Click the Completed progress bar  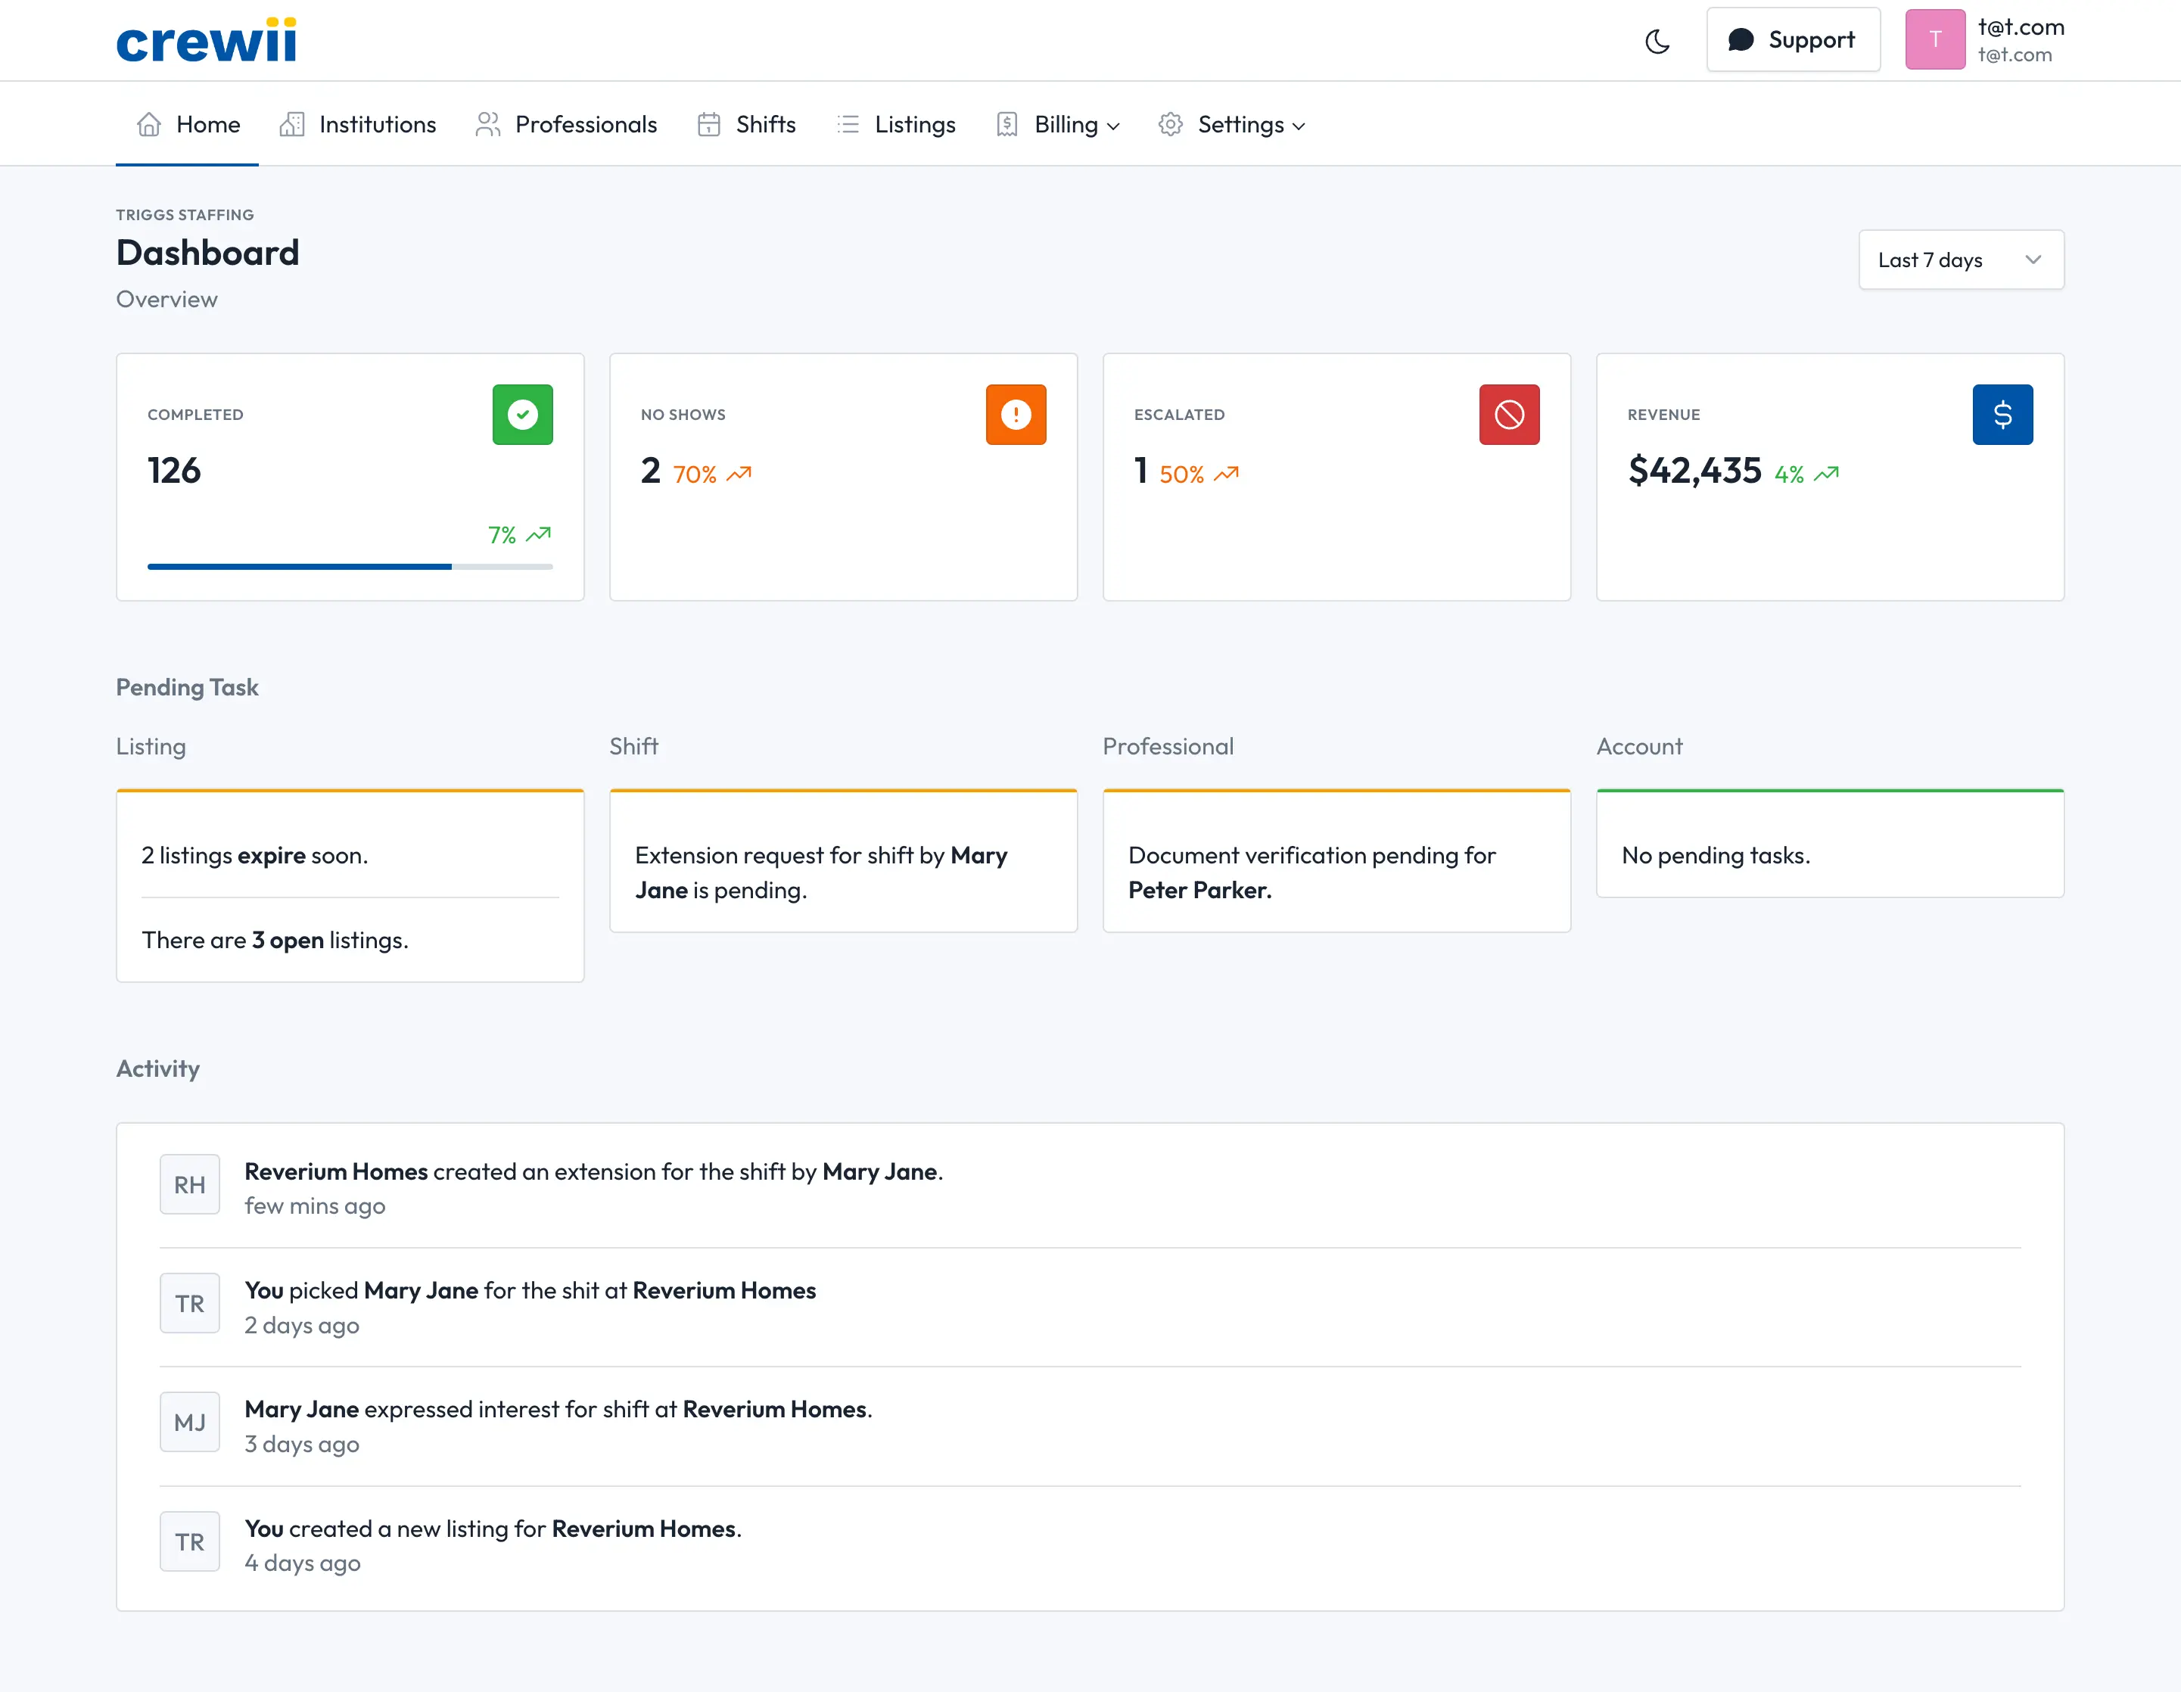tap(350, 566)
